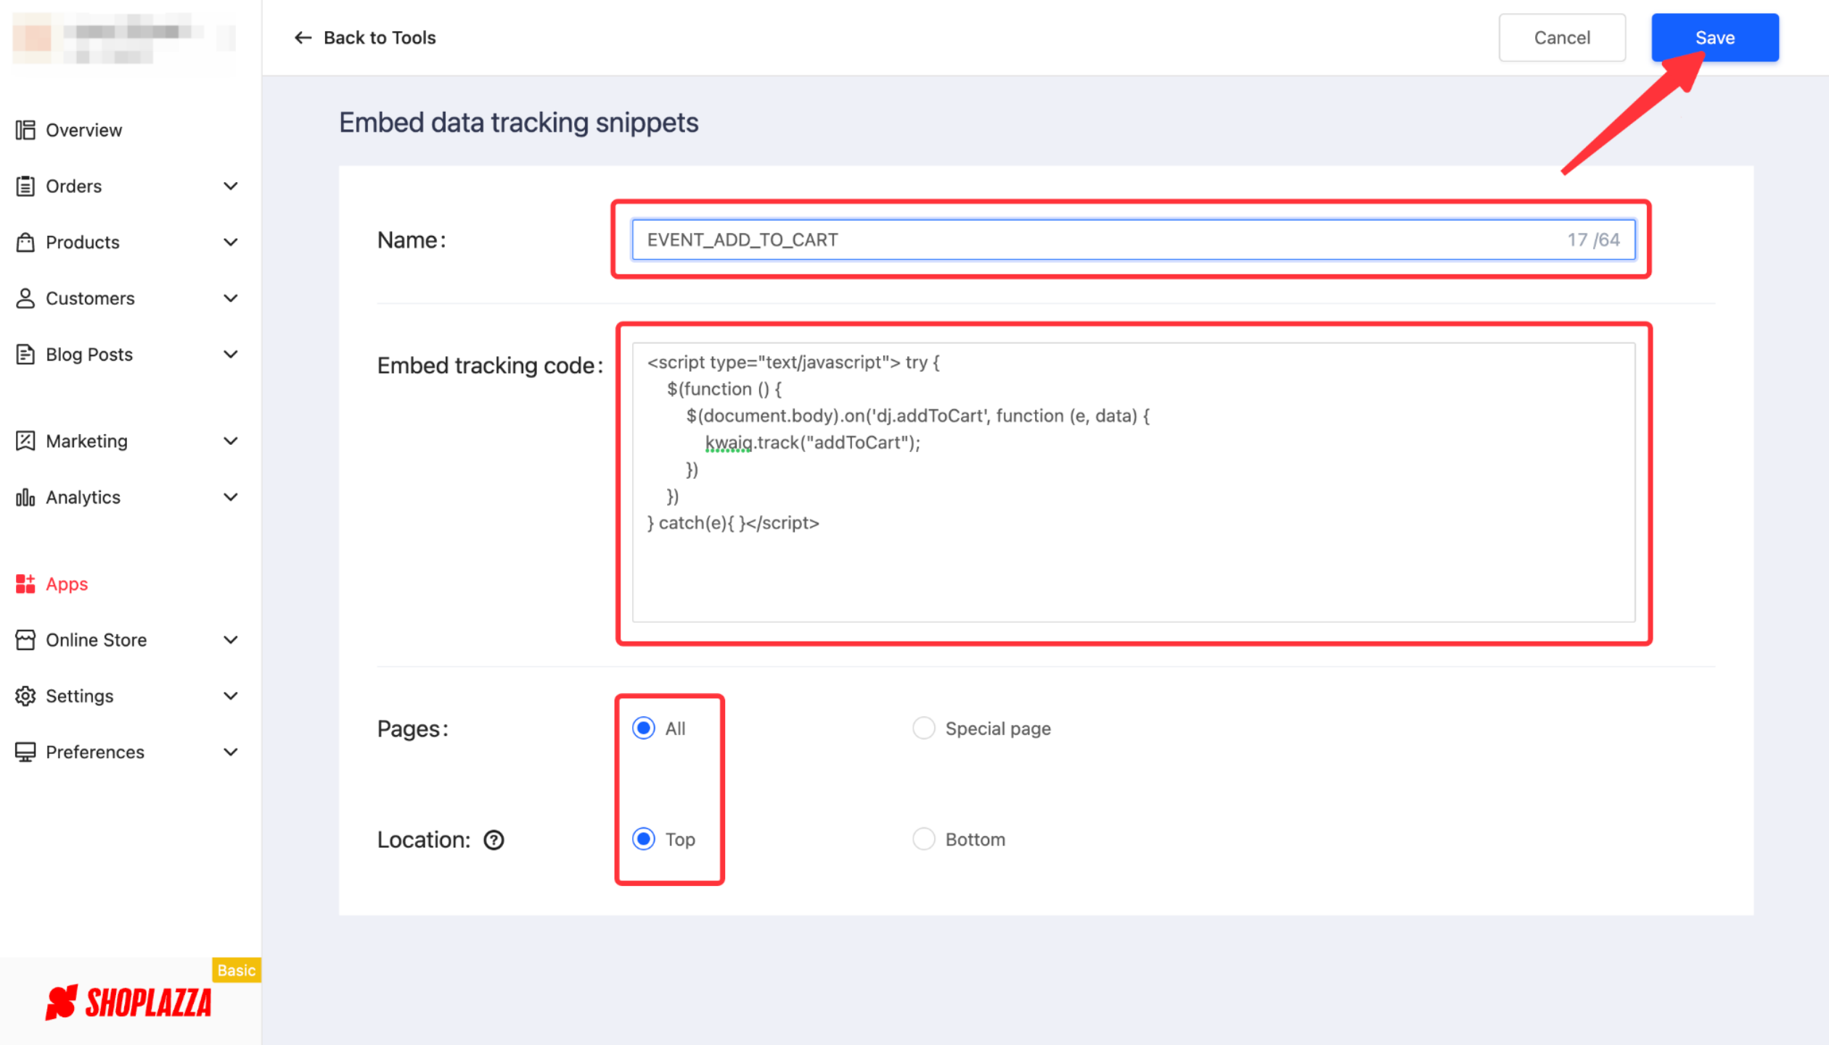Select the All pages radio button
The width and height of the screenshot is (1829, 1045).
click(641, 729)
